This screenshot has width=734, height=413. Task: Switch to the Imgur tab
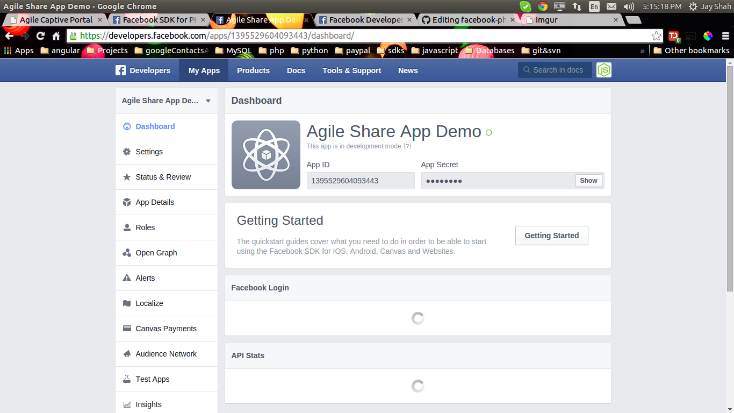click(x=571, y=20)
